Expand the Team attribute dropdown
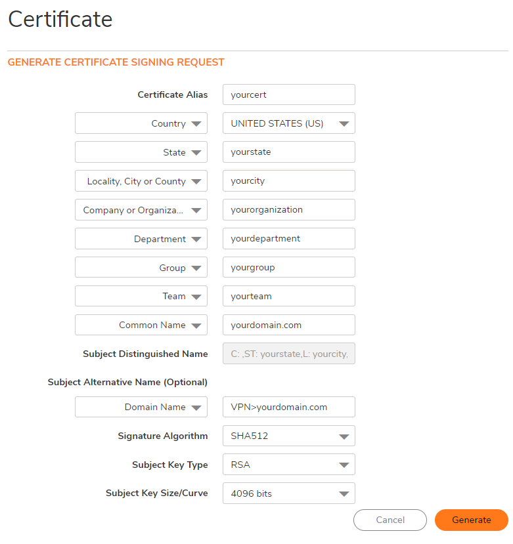The height and width of the screenshot is (544, 513). pyautogui.click(x=141, y=297)
